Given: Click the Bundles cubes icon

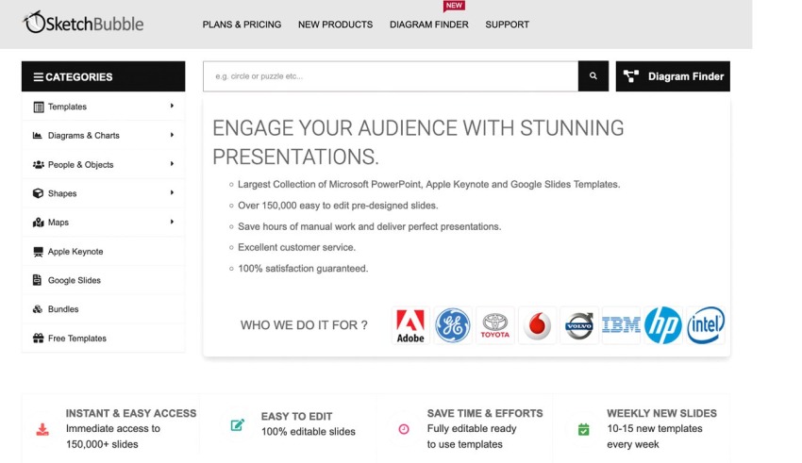Looking at the screenshot, I should tap(38, 309).
